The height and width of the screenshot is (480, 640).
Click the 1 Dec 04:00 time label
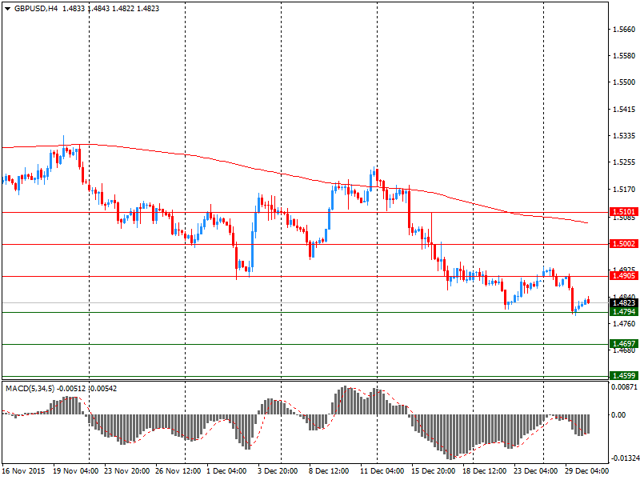coord(226,470)
